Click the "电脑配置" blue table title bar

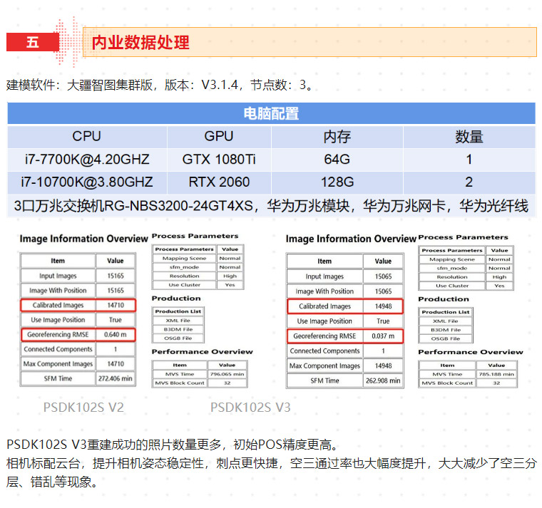(271, 114)
